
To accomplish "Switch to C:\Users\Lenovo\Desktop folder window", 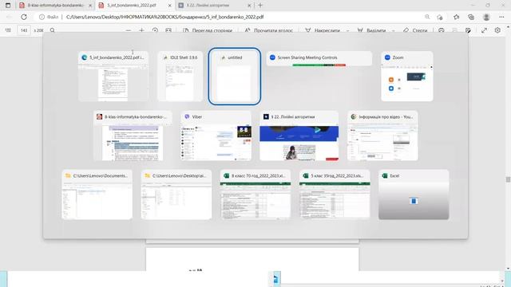I will (x=176, y=195).
